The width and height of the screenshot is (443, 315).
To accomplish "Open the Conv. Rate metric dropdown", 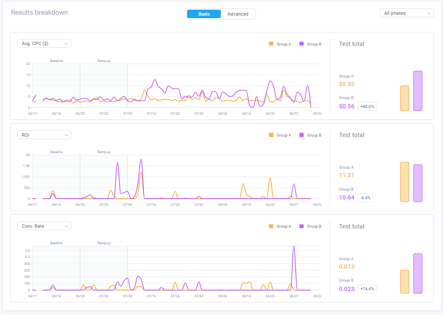I will (x=44, y=226).
